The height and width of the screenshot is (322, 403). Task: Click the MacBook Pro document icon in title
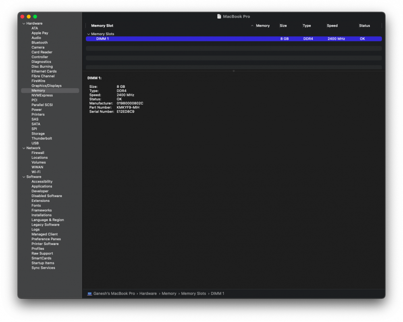click(219, 17)
